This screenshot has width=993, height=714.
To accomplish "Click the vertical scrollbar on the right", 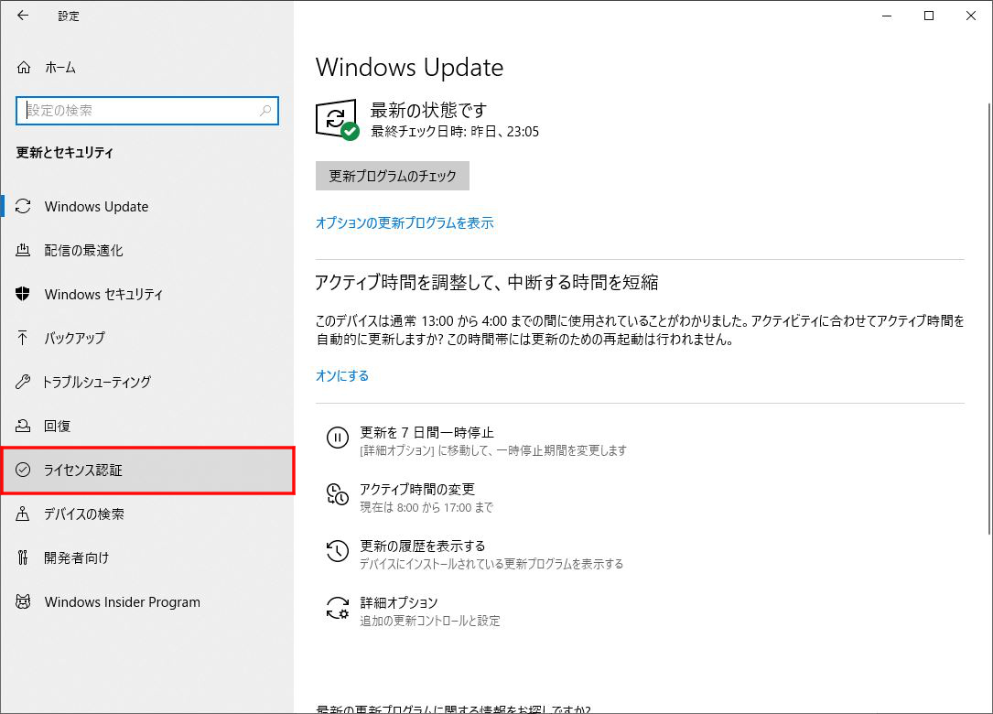I will pyautogui.click(x=990, y=317).
